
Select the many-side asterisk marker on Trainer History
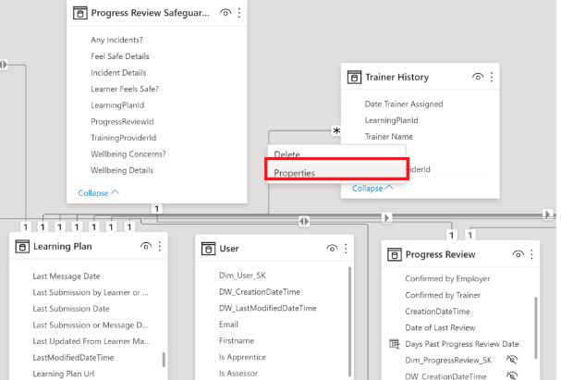(x=336, y=130)
